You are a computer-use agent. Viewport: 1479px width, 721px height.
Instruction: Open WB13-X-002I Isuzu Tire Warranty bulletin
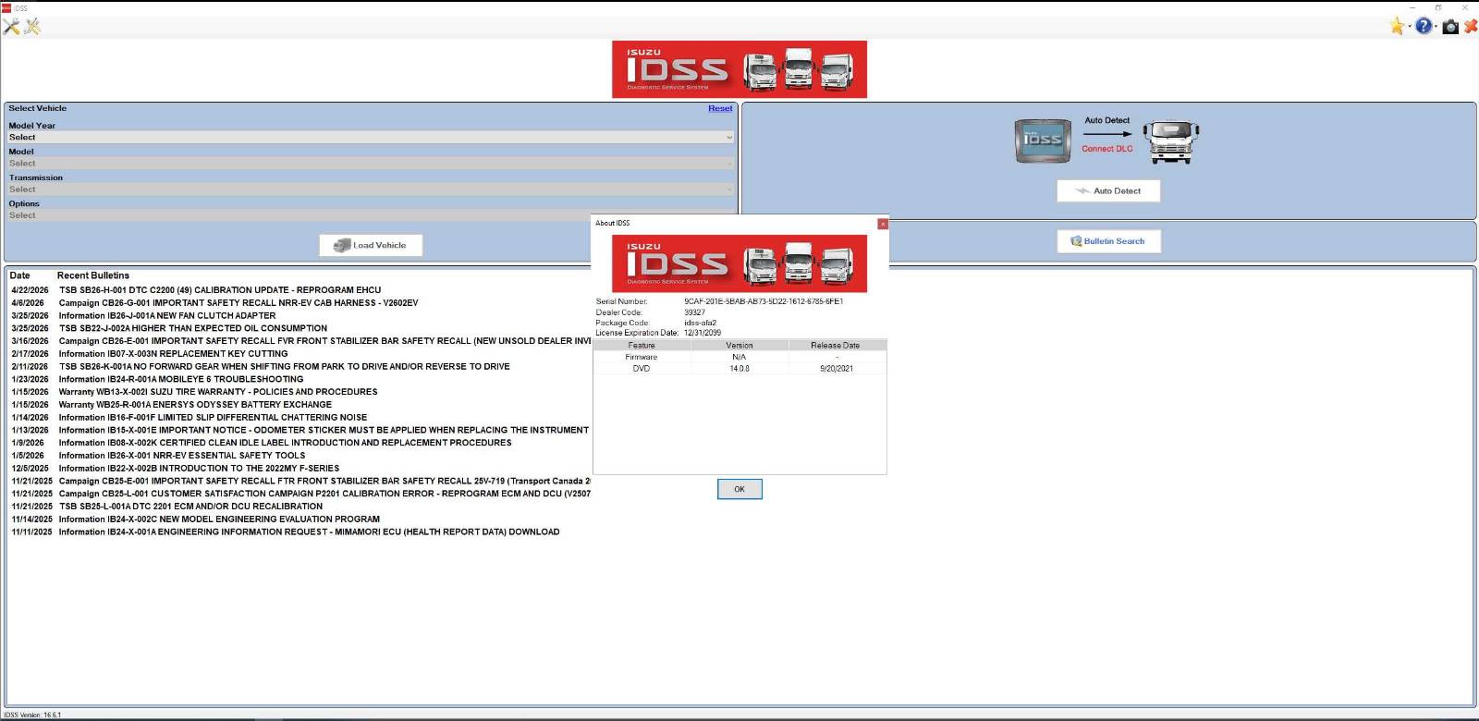click(x=218, y=392)
